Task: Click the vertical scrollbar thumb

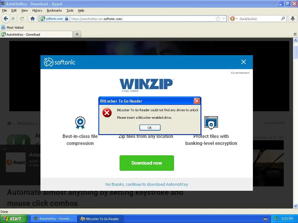Action: 295,52
